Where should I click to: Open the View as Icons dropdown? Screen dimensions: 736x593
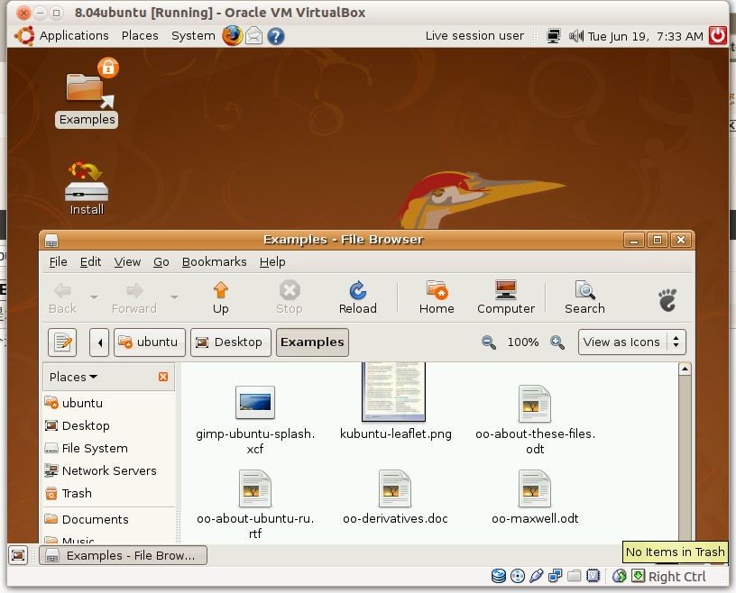[631, 342]
